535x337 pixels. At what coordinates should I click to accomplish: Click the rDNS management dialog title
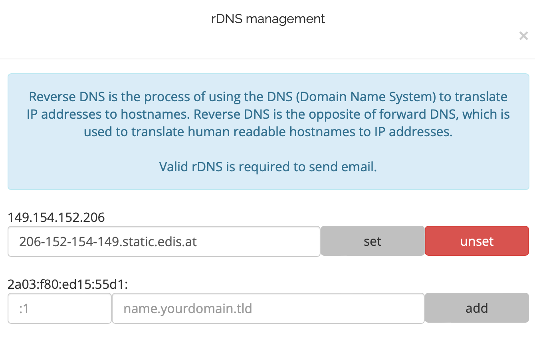click(x=268, y=19)
